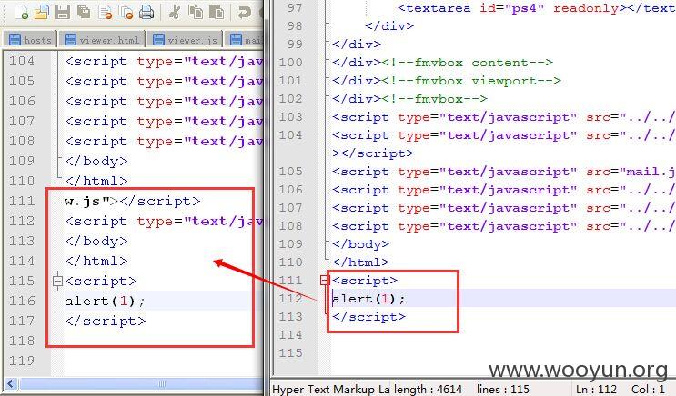Click '<script>' tag on right line 111
The height and width of the screenshot is (396, 676).
pos(365,281)
